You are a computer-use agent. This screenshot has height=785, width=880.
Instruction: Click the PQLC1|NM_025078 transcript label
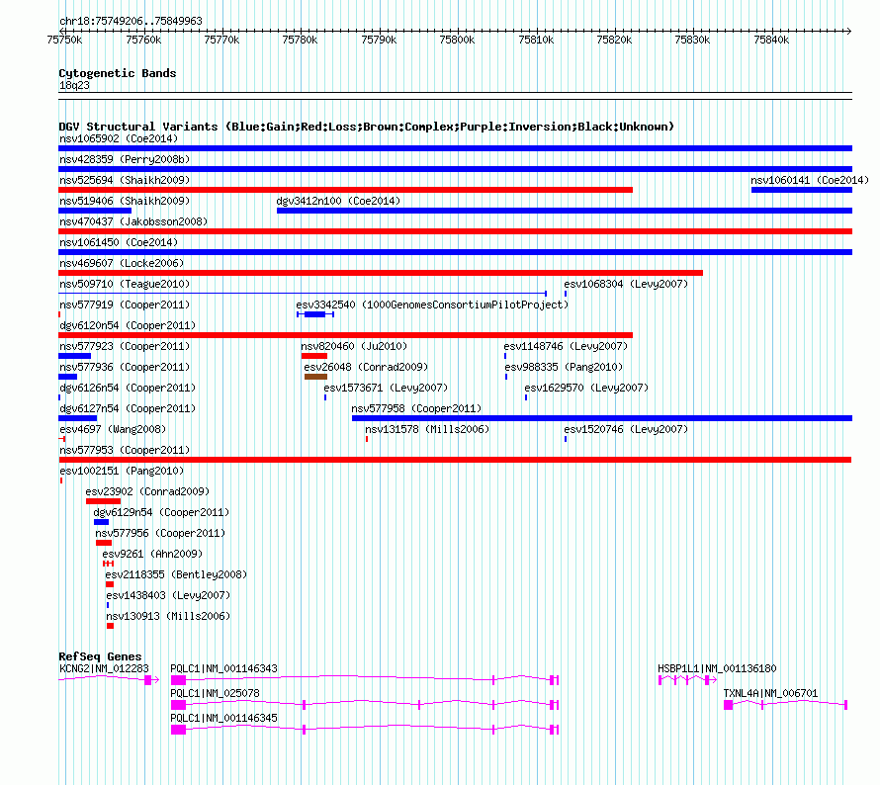point(215,693)
